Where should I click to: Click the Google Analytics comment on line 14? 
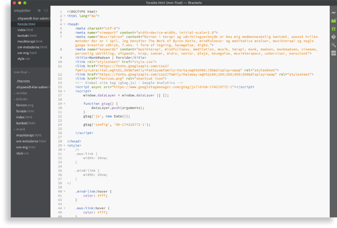(129, 83)
